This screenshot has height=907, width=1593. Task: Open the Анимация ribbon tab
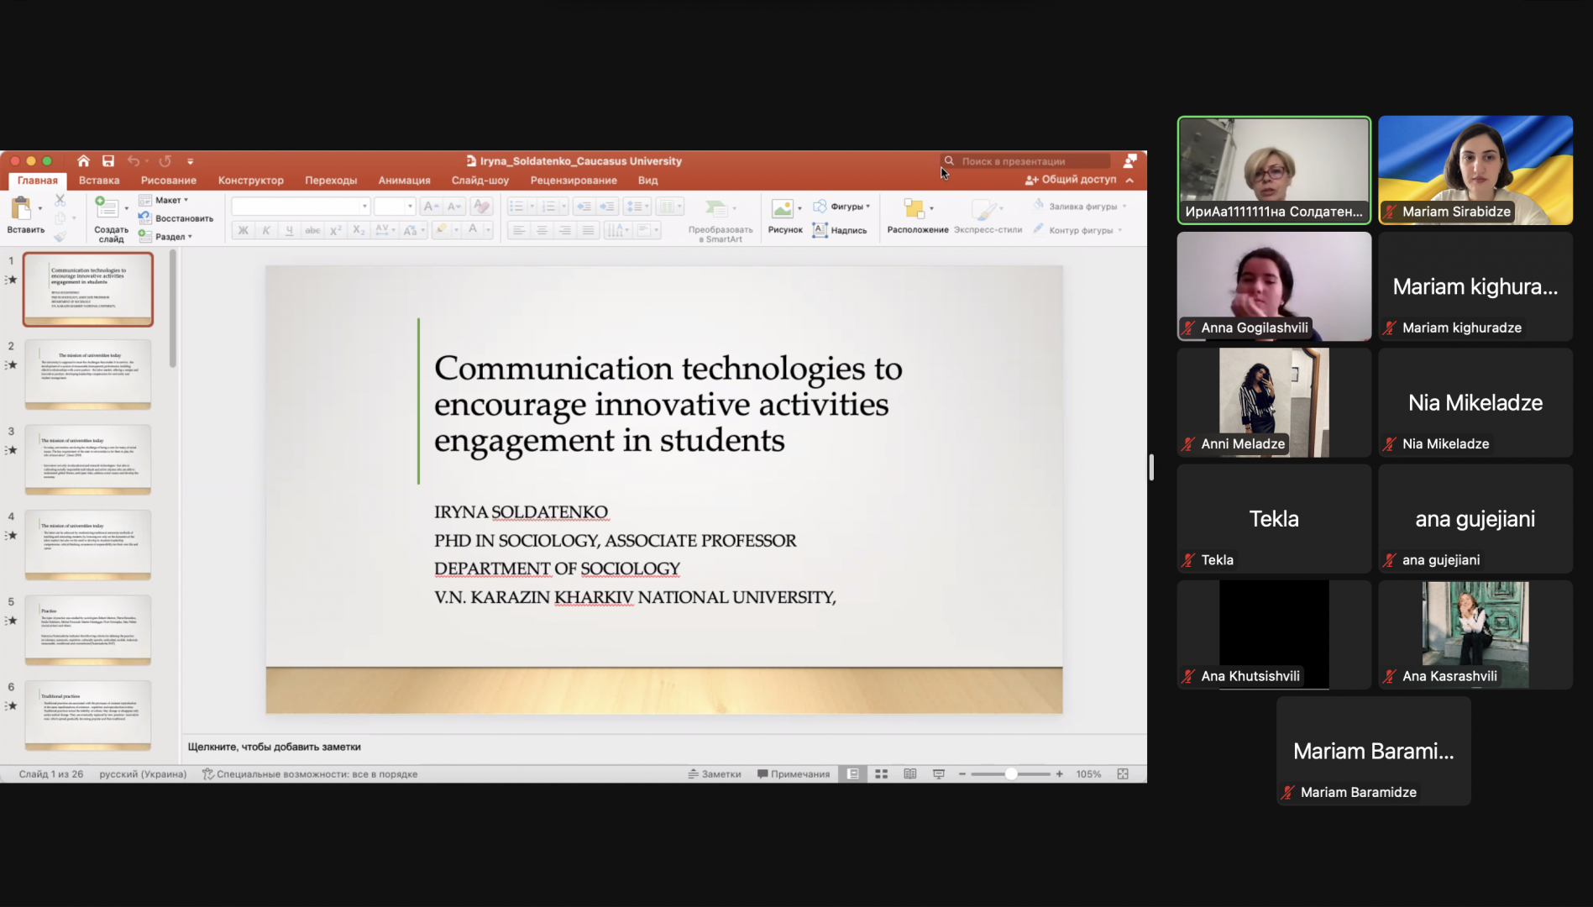click(404, 181)
